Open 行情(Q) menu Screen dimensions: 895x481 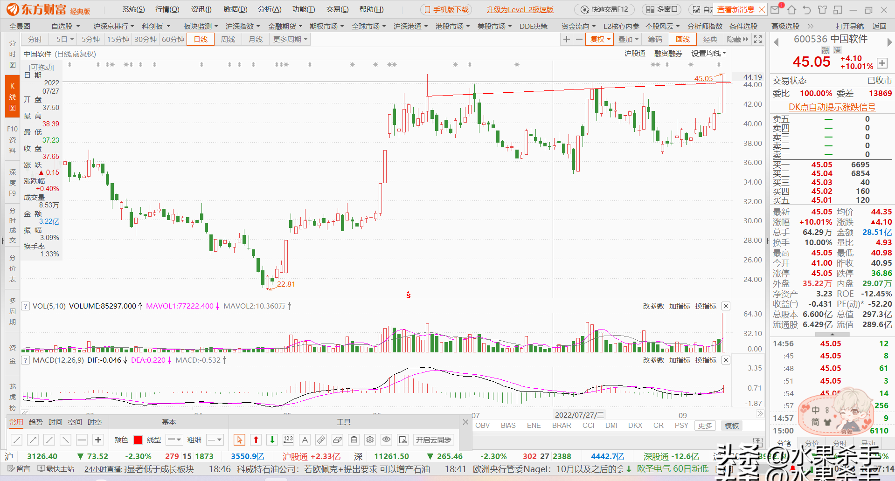167,9
